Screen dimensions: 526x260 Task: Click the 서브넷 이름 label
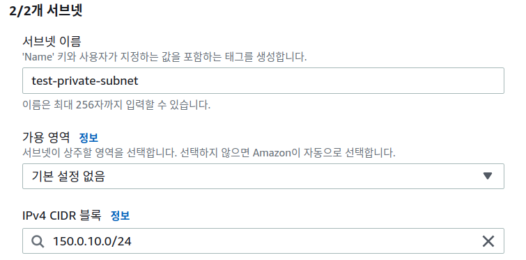point(52,42)
